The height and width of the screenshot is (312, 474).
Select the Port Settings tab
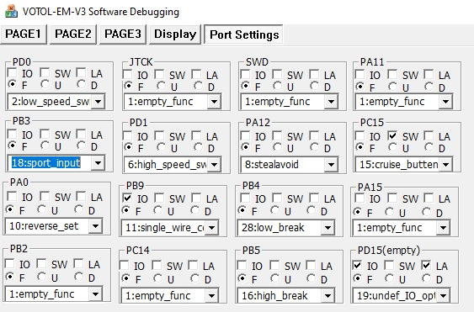point(244,34)
